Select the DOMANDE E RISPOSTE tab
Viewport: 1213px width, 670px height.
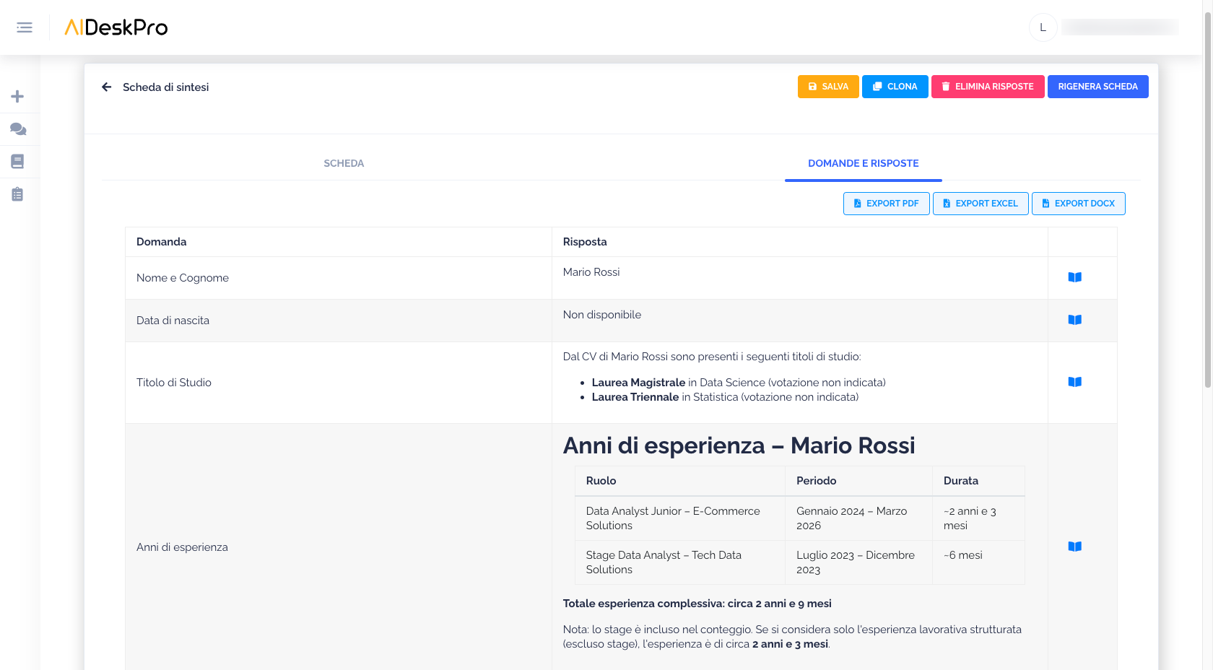(863, 164)
